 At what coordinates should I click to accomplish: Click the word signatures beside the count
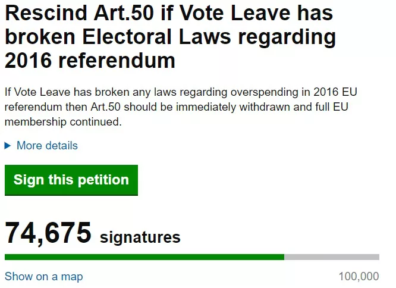tap(140, 237)
